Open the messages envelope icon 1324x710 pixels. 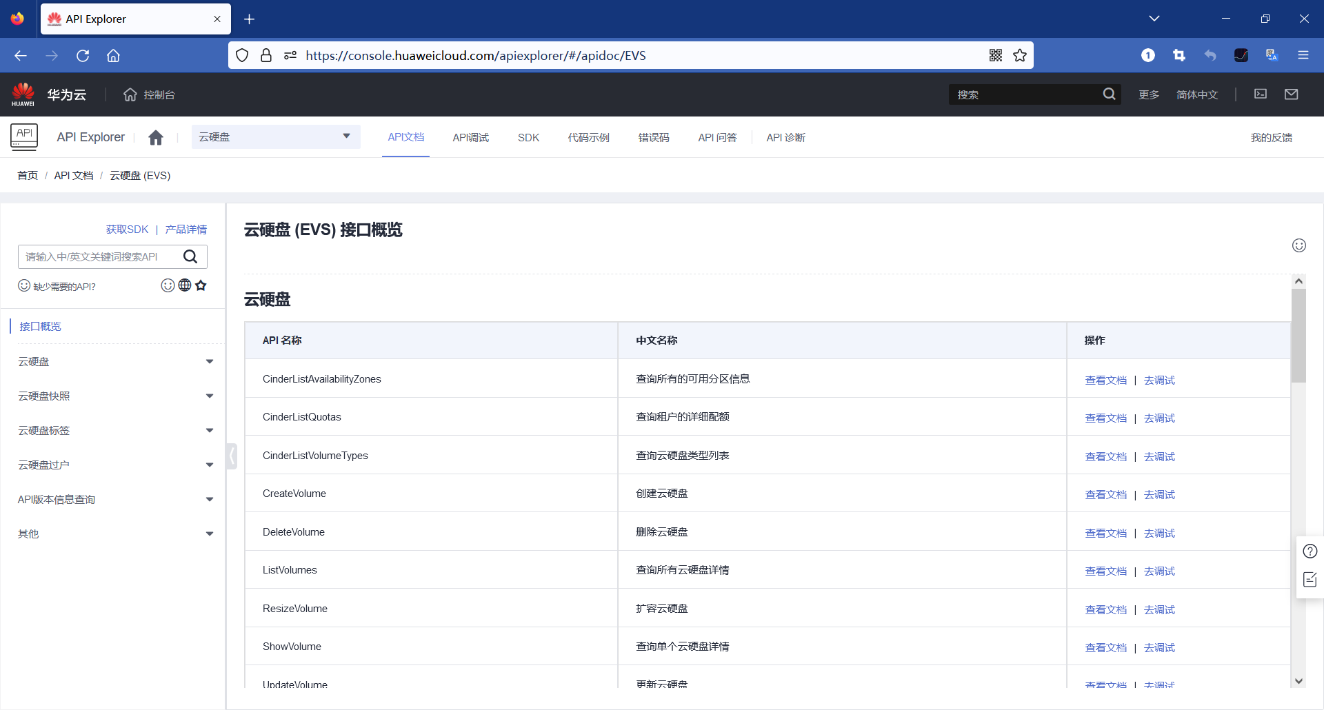pos(1292,94)
